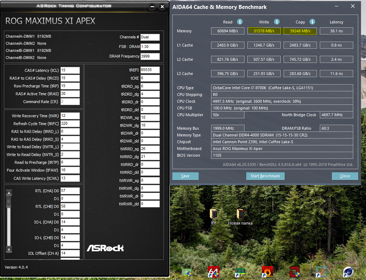Click the tREFI field showing 65535
This screenshot has width=366, height=280.
point(150,70)
